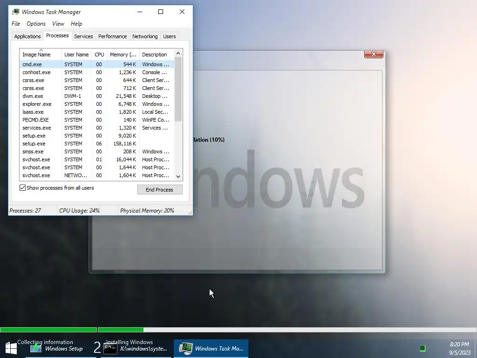The width and height of the screenshot is (477, 358).
Task: Click Physical Memory: 20% status entry
Action: point(147,210)
